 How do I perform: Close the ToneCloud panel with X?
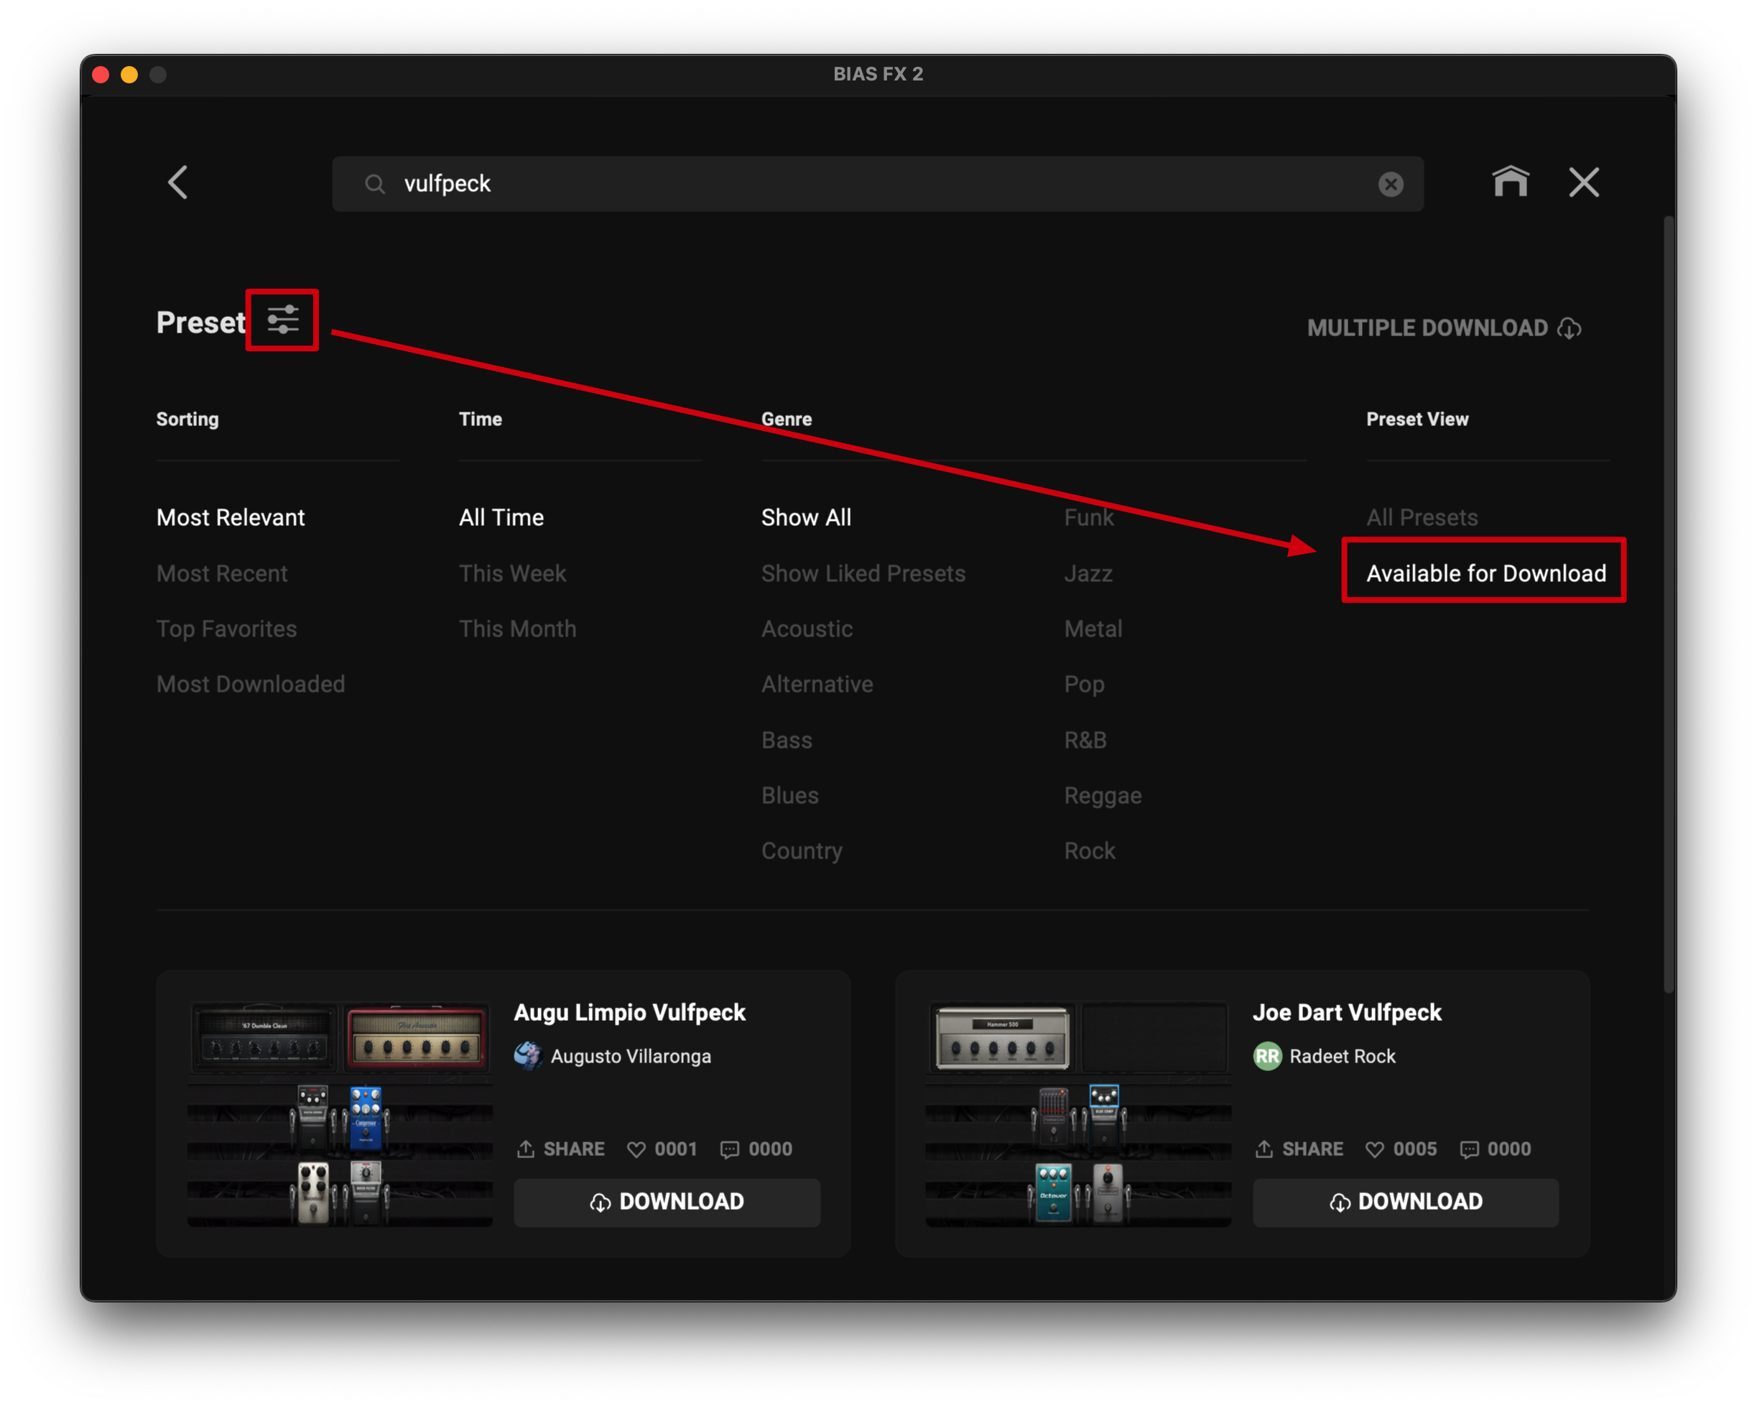pos(1583,182)
